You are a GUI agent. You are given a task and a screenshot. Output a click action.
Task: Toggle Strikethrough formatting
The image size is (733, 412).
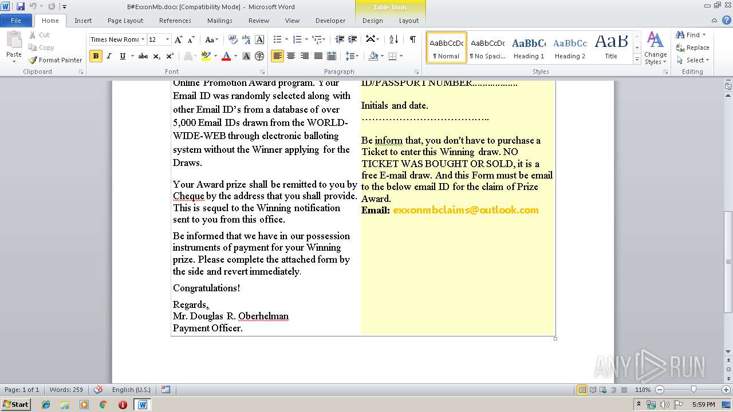pyautogui.click(x=143, y=56)
